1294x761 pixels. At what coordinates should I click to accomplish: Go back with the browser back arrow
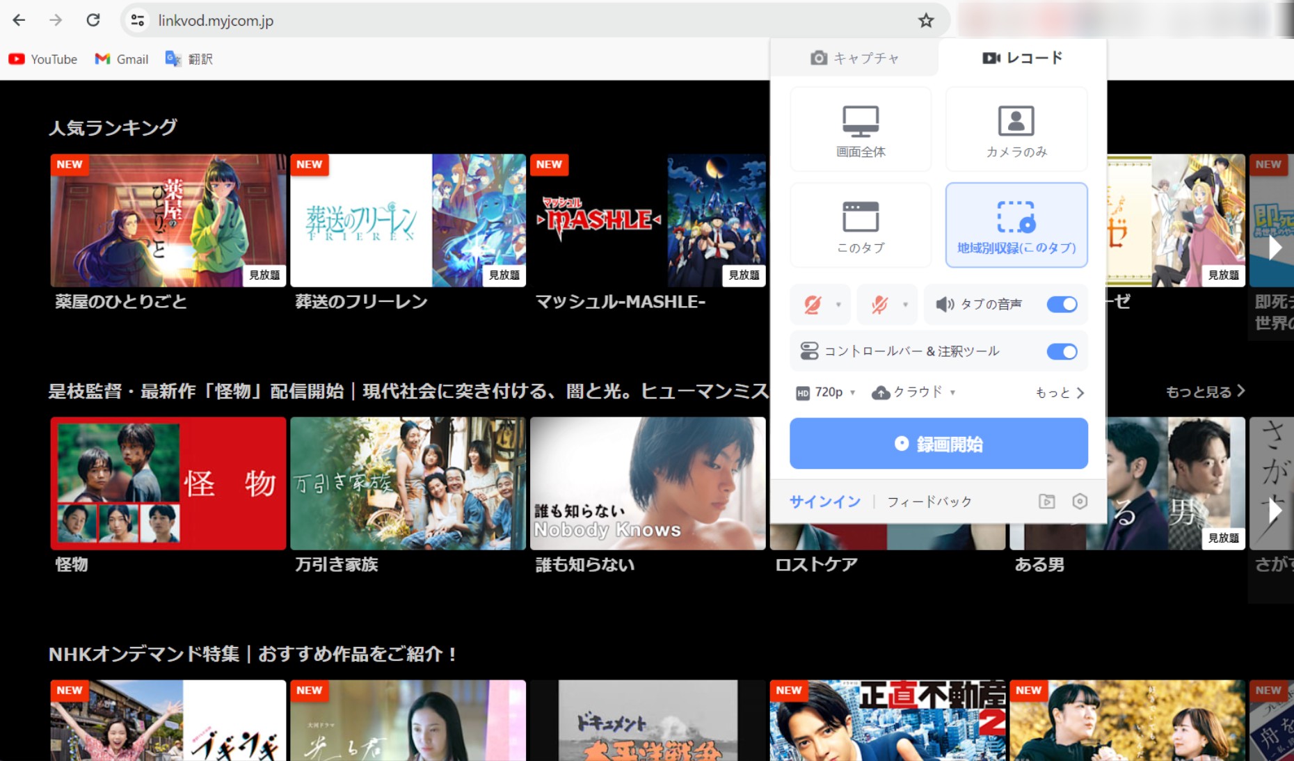click(x=19, y=20)
